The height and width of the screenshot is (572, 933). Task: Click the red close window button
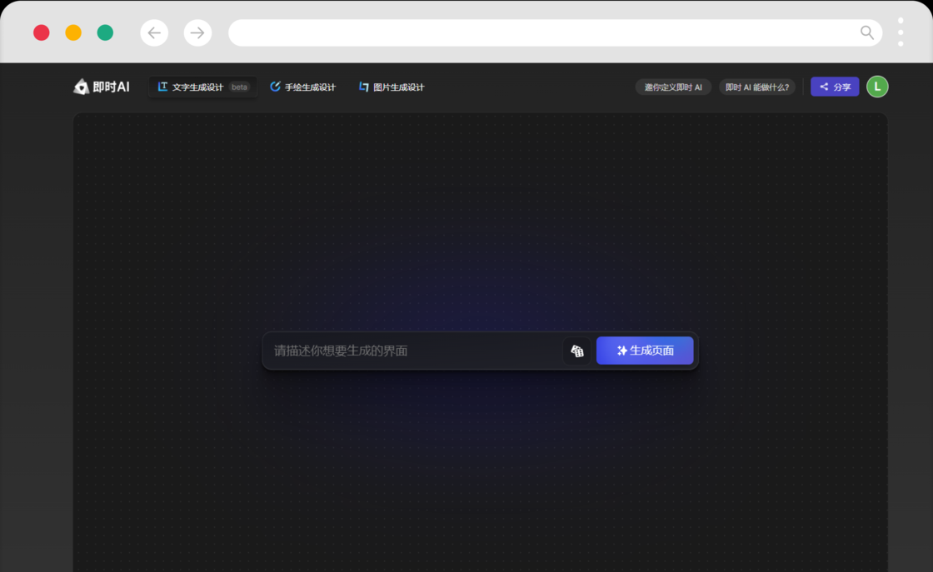[x=41, y=32]
